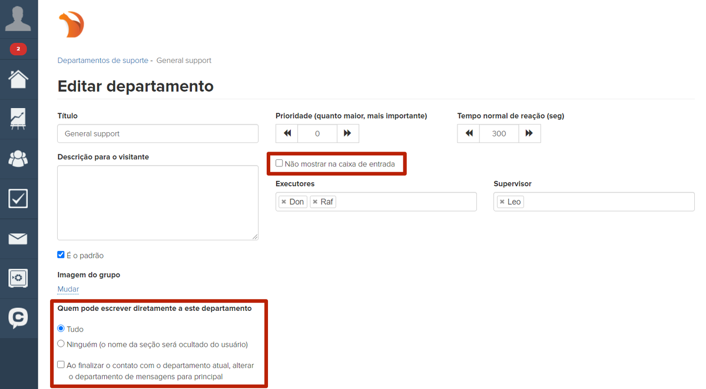The image size is (706, 389).
Task: Open the analytics chart sidebar icon
Action: click(18, 119)
